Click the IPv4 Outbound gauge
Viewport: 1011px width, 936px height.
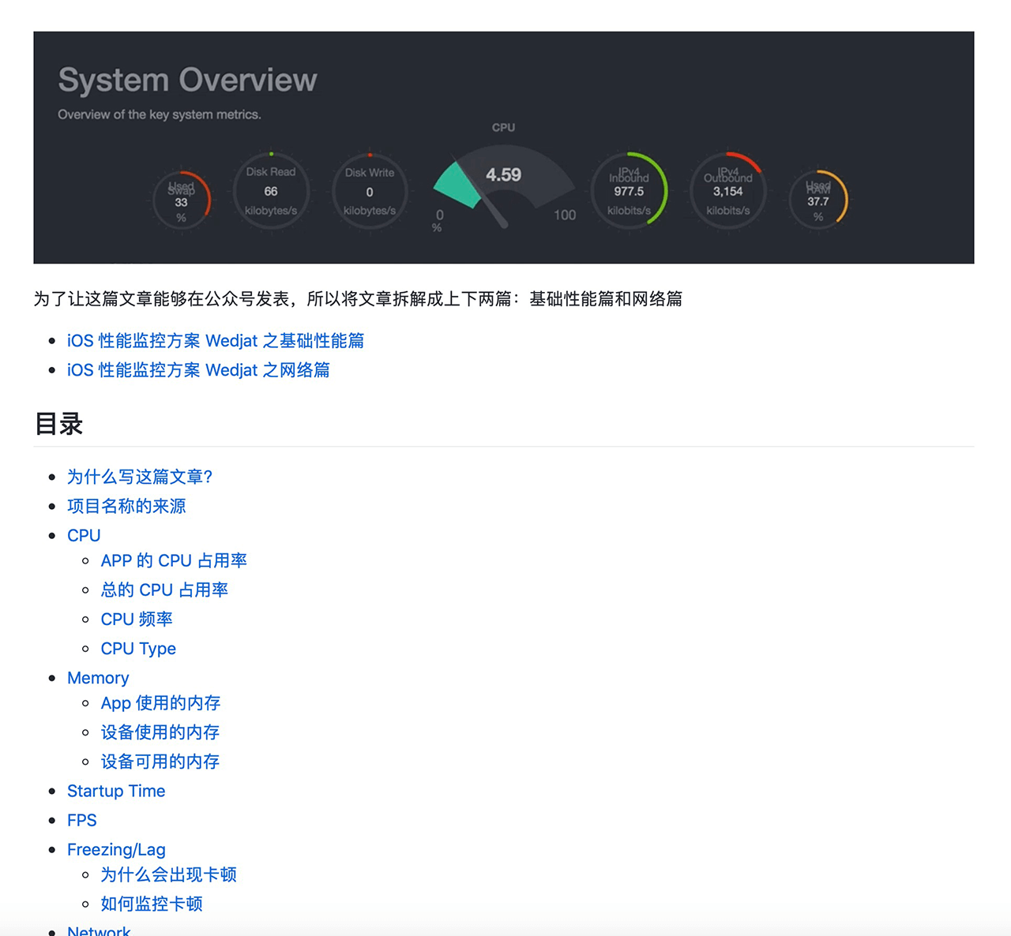pos(727,191)
